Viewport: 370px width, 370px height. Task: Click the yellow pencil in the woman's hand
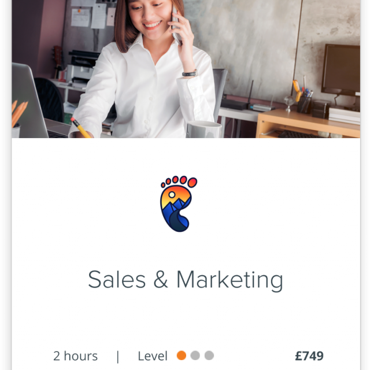point(80,127)
